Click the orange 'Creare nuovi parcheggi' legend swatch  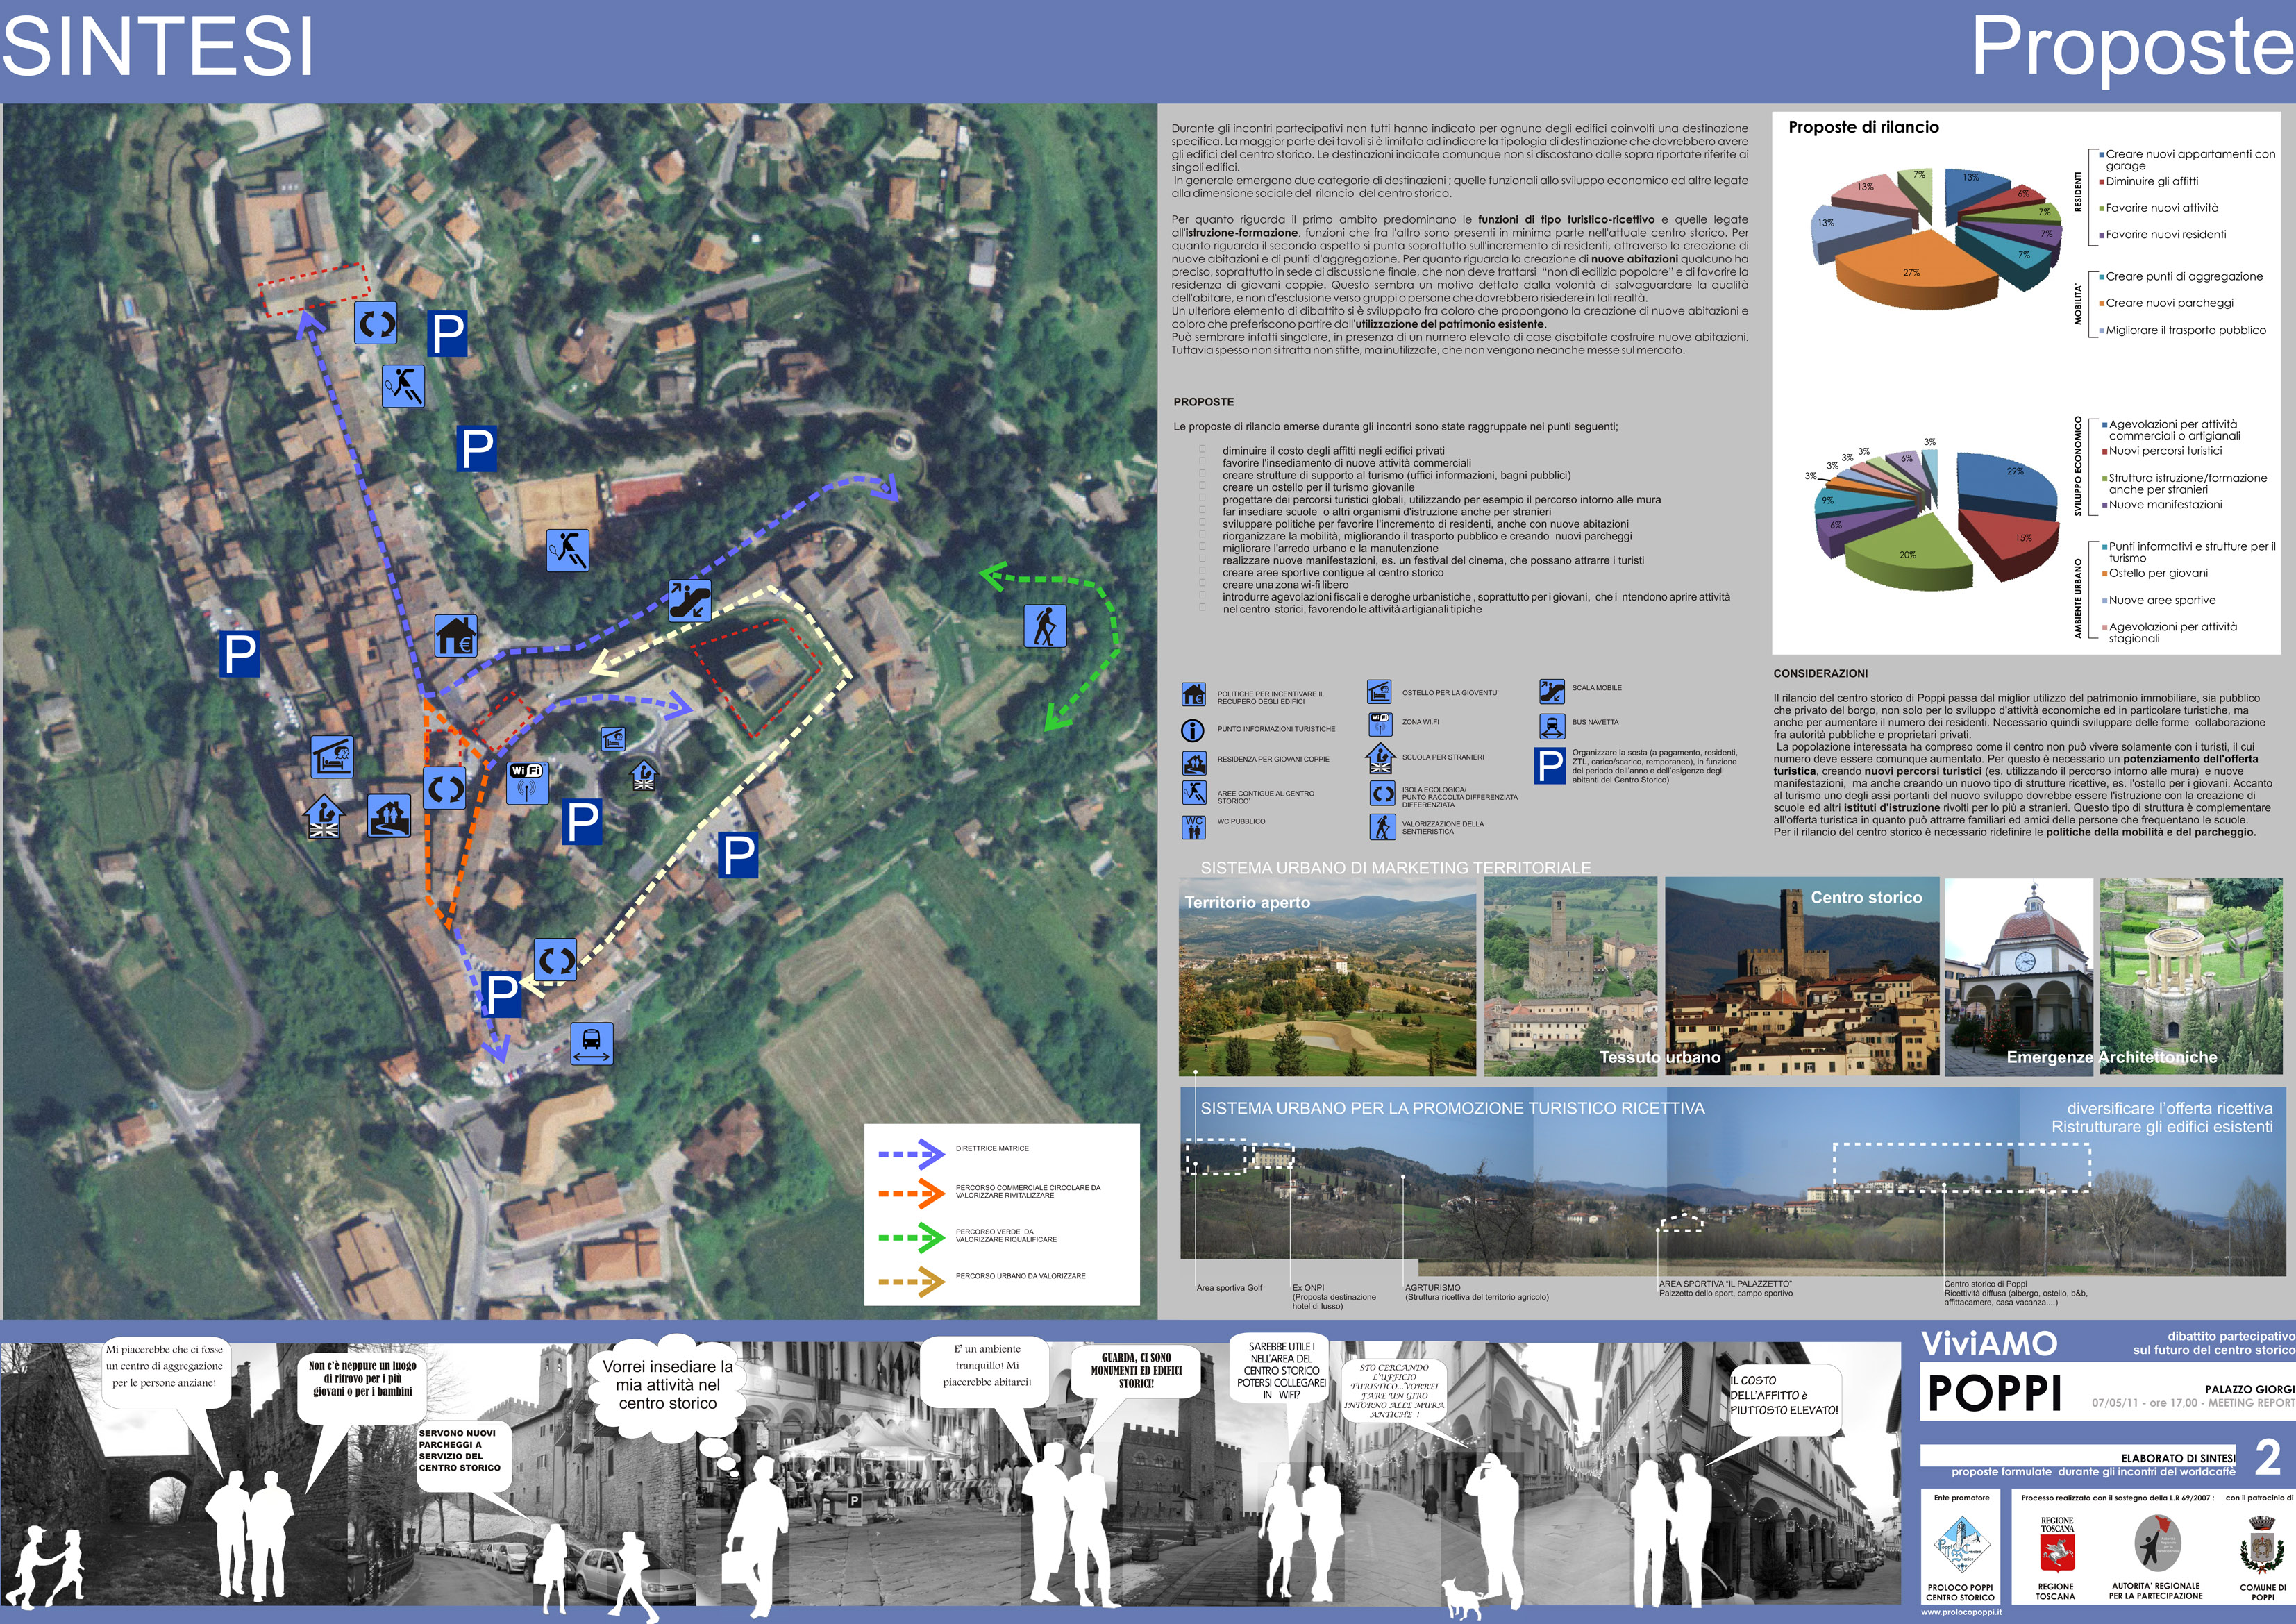tap(2102, 303)
